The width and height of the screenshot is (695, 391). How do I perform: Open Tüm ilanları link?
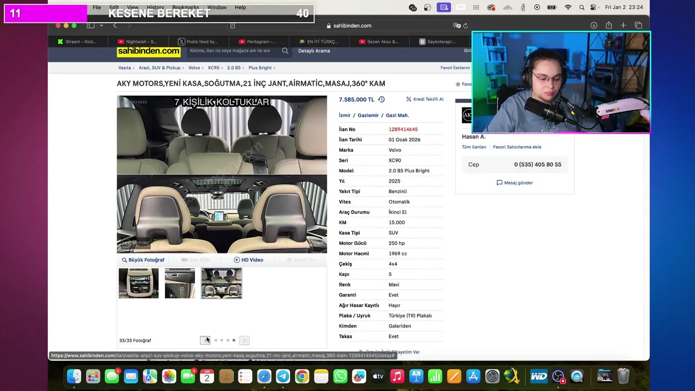point(474,147)
